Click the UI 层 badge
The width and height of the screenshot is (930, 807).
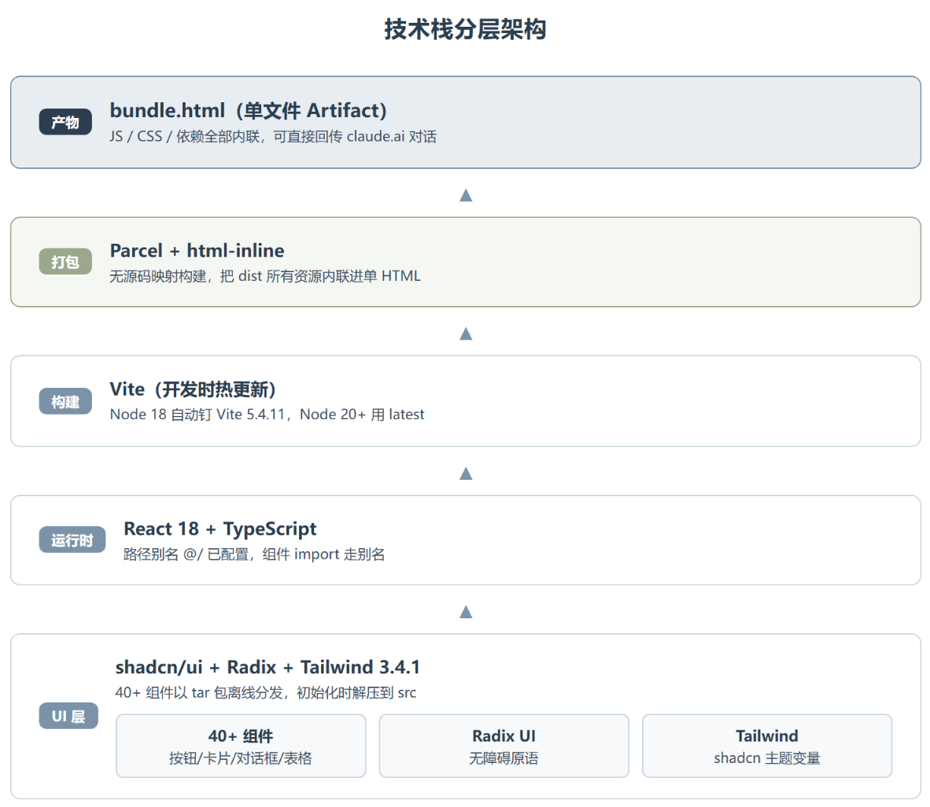coord(68,716)
